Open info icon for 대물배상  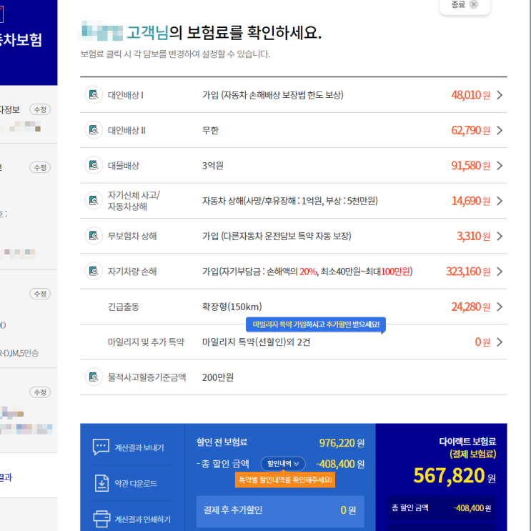coord(94,165)
